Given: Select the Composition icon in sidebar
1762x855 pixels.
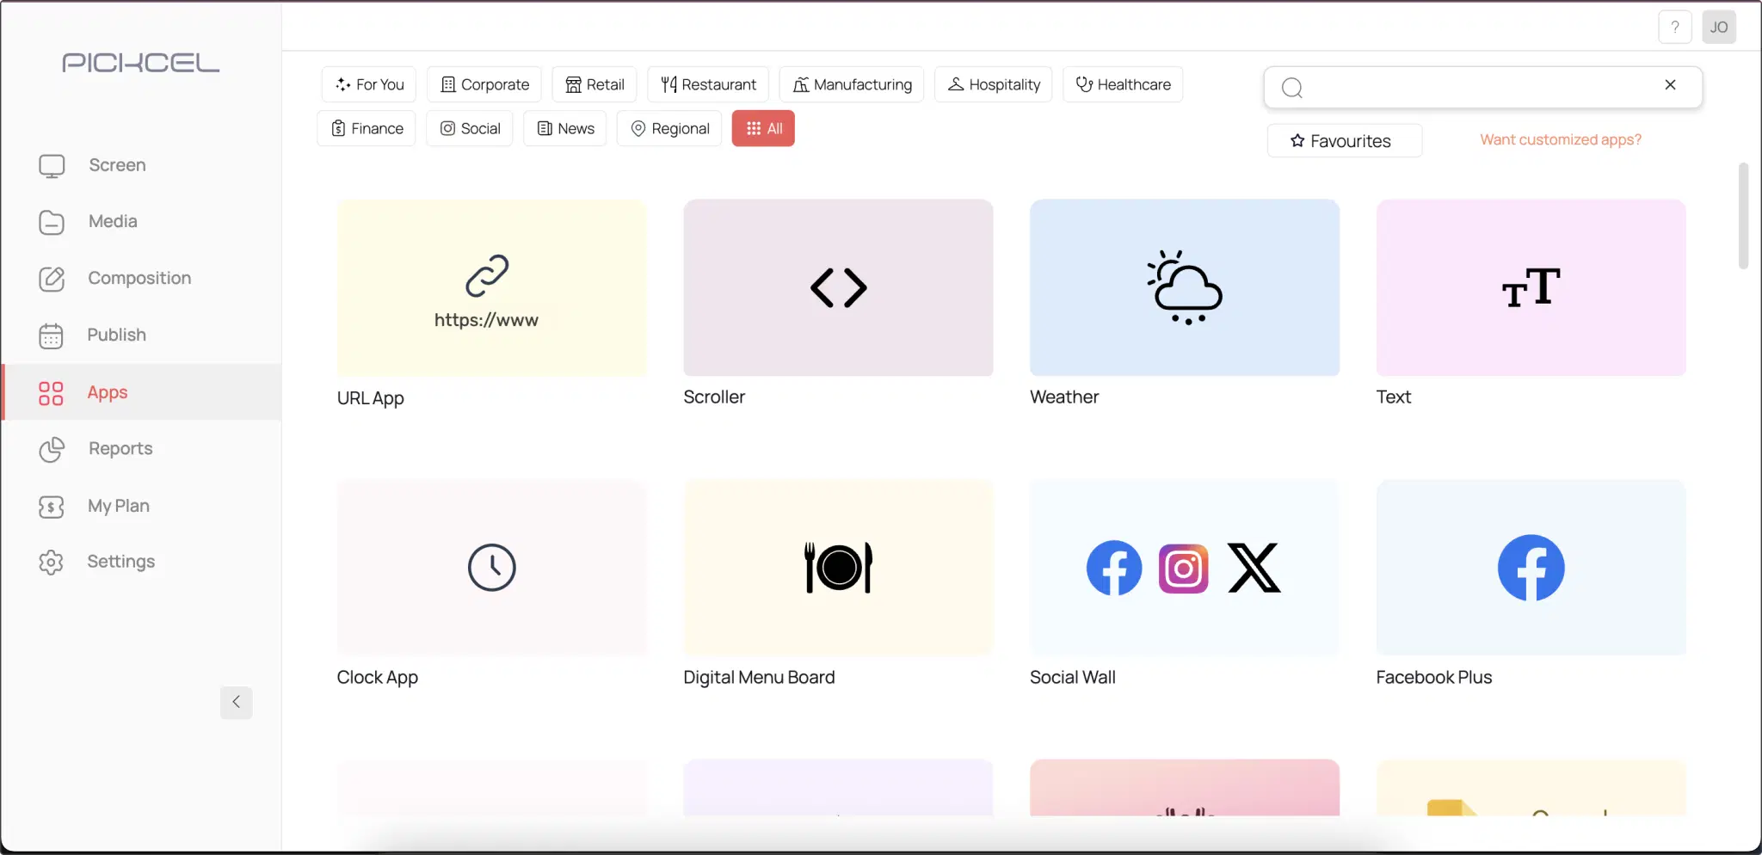Looking at the screenshot, I should [52, 279].
